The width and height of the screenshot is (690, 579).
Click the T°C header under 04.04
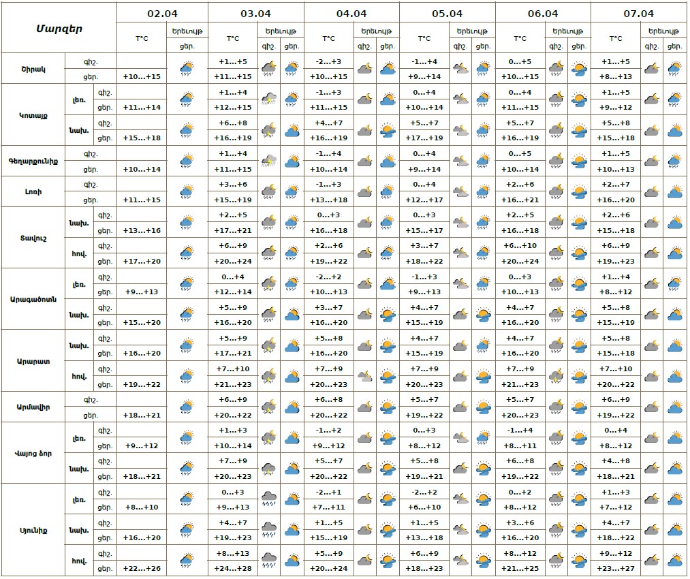click(328, 39)
